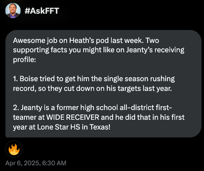
Task: Click the numeral '2.' in the message
Action: tap(16, 107)
